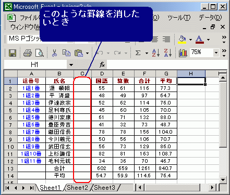
Task: Select cell 組番号 header
Action: pyautogui.click(x=31, y=81)
